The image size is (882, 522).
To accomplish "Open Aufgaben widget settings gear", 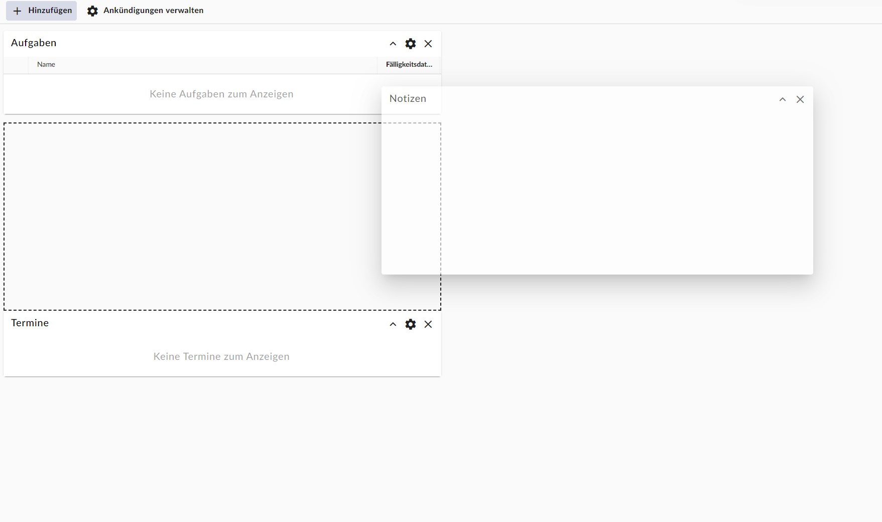I will pos(411,44).
